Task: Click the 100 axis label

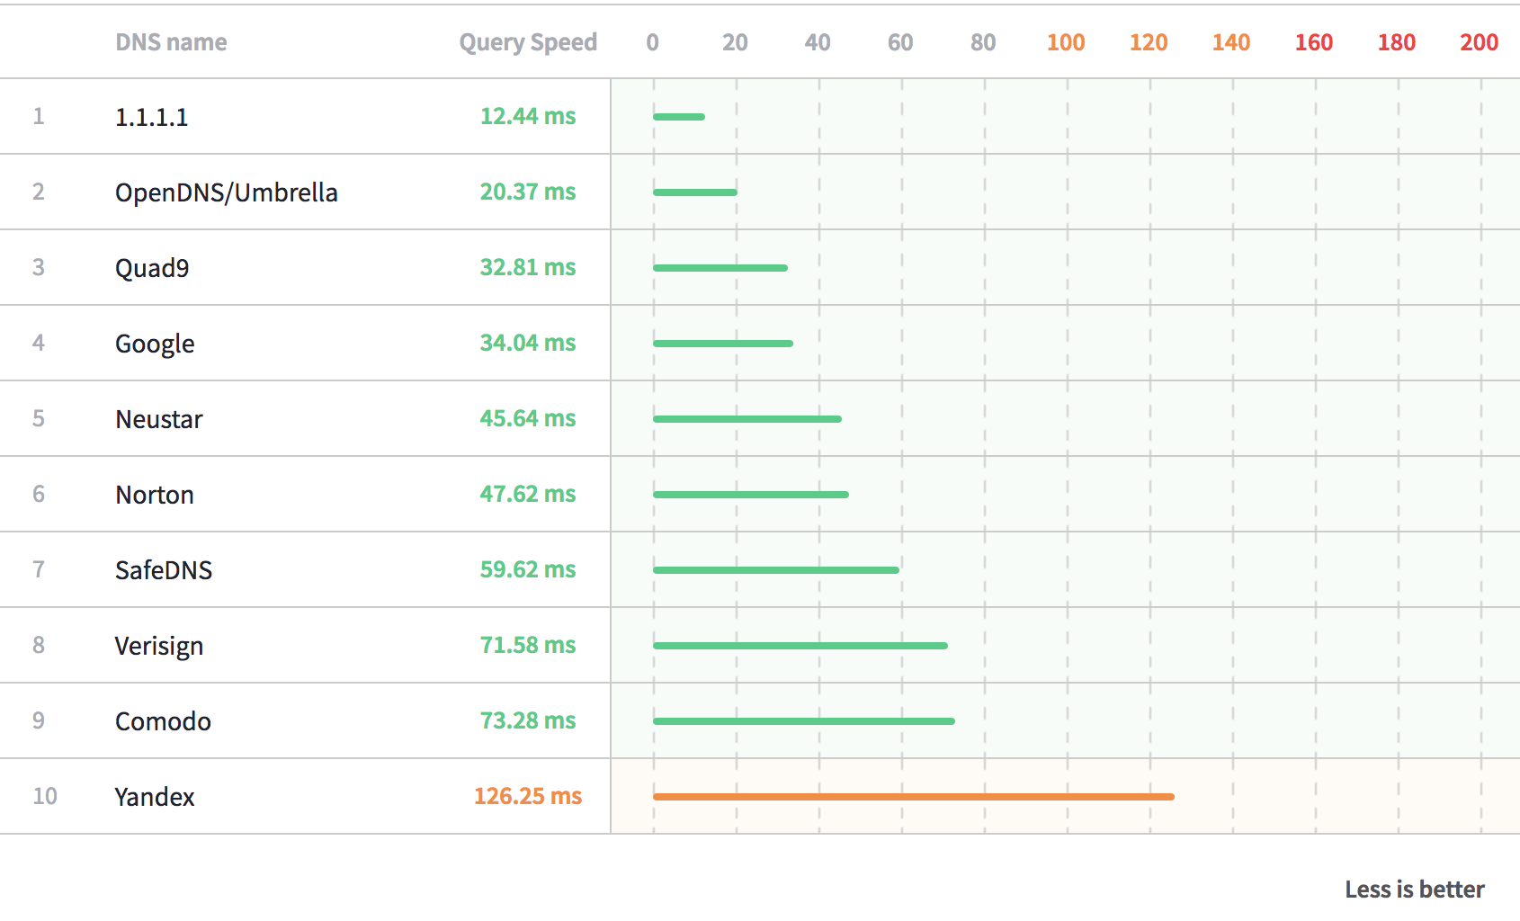Action: click(x=1065, y=41)
